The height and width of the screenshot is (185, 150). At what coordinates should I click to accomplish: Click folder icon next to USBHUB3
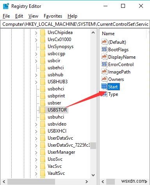43,82
